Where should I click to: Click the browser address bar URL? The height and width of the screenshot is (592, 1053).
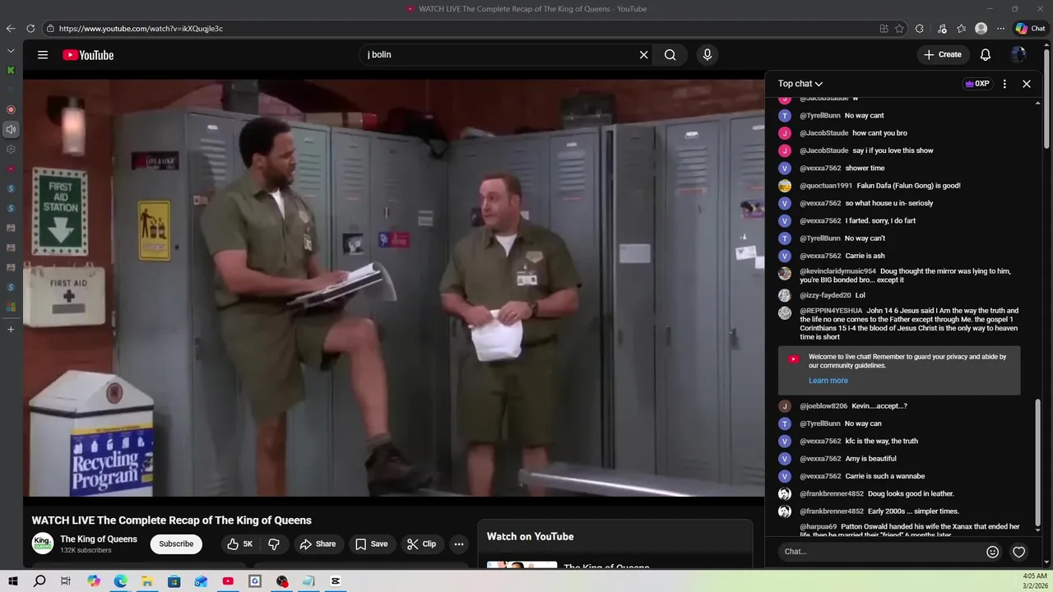(141, 29)
